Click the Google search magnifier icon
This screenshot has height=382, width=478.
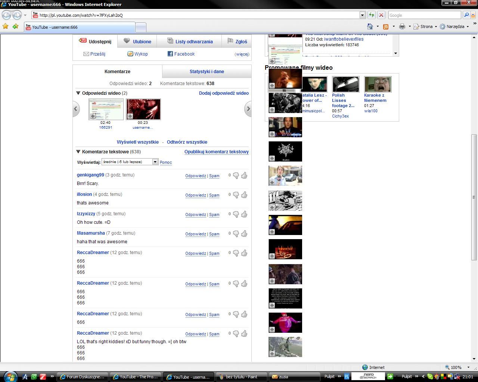tap(466, 15)
